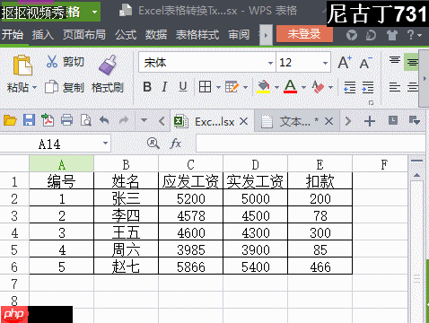Image resolution: width=429 pixels, height=323 pixels.
Task: Click the clear formatting eraser icon
Action: [x=318, y=87]
